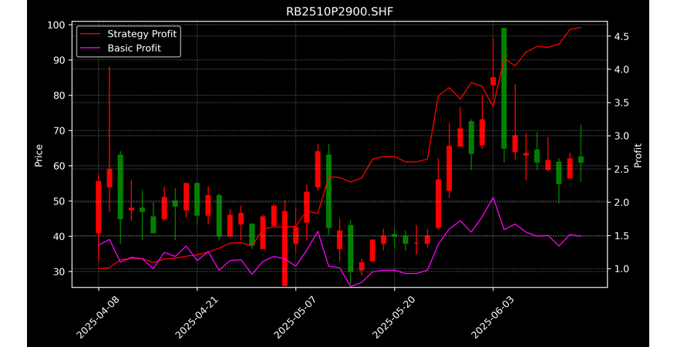This screenshot has width=677, height=347.
Task: Click the 4.5 tick on Profit axis
Action: tap(620, 36)
